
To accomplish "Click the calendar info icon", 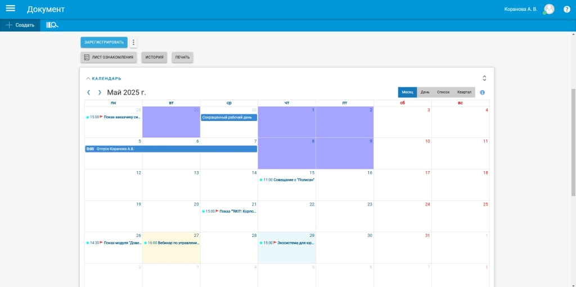I will (483, 92).
